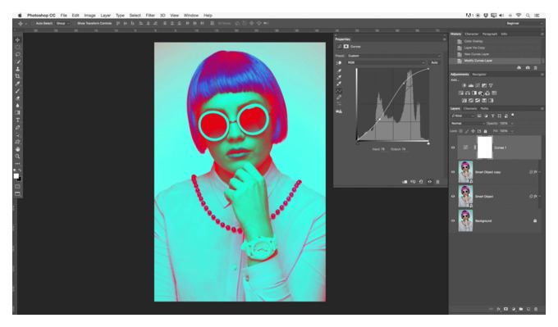The width and height of the screenshot is (558, 327).
Task: Hide the Background layer
Action: (453, 220)
